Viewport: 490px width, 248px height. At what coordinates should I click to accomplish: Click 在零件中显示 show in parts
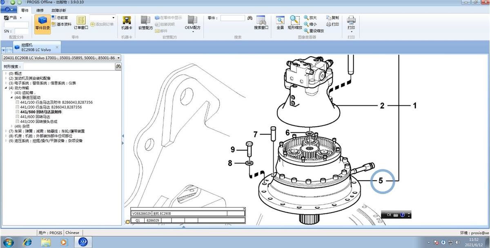pos(168,18)
